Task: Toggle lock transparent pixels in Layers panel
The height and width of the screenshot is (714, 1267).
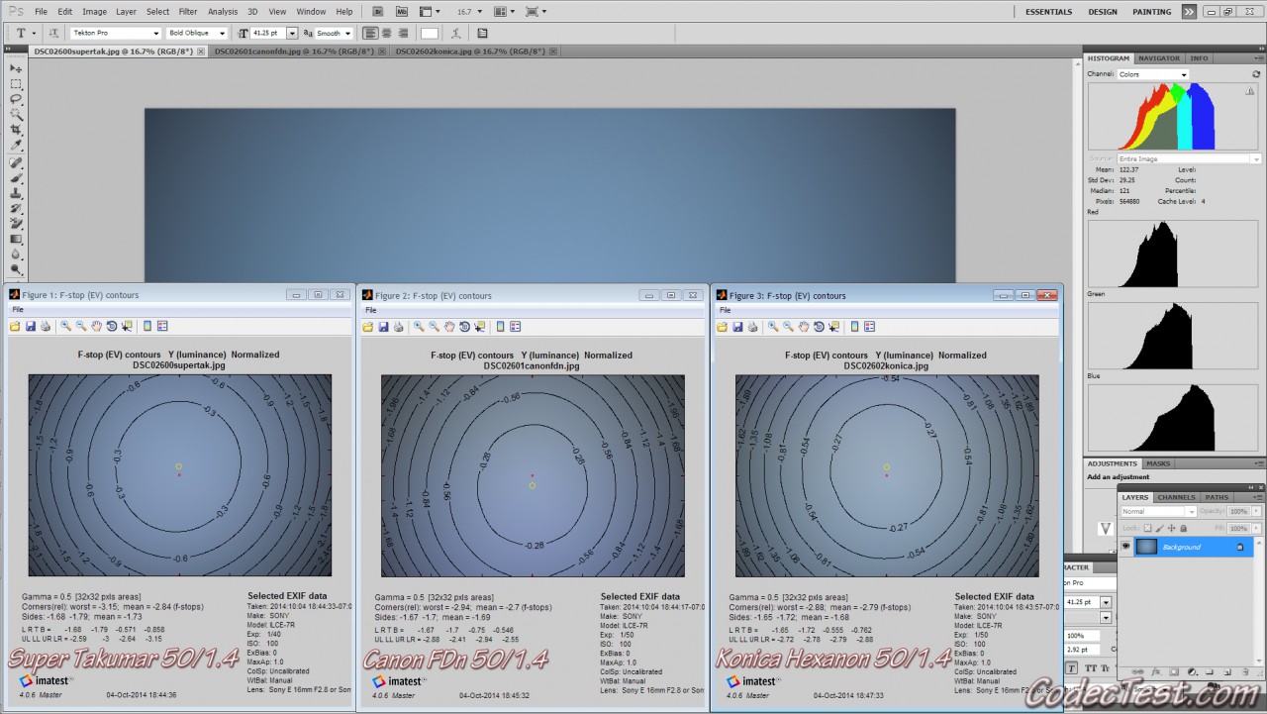Action: (x=1147, y=528)
